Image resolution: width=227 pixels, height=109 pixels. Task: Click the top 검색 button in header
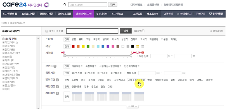coord(113,5)
